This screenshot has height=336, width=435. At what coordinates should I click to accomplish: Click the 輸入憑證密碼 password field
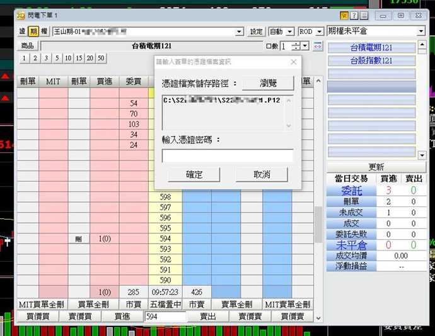228,155
